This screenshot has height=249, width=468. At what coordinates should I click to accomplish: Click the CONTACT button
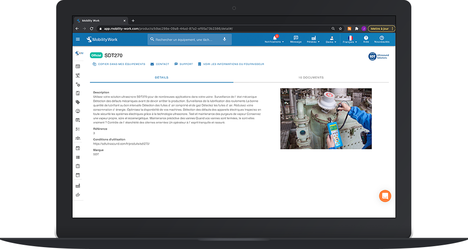click(x=160, y=64)
